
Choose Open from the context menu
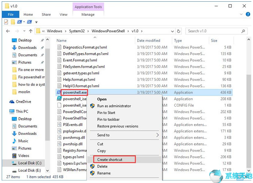(102, 99)
